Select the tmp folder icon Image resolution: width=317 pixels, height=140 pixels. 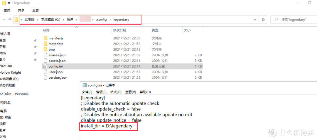tap(45, 49)
